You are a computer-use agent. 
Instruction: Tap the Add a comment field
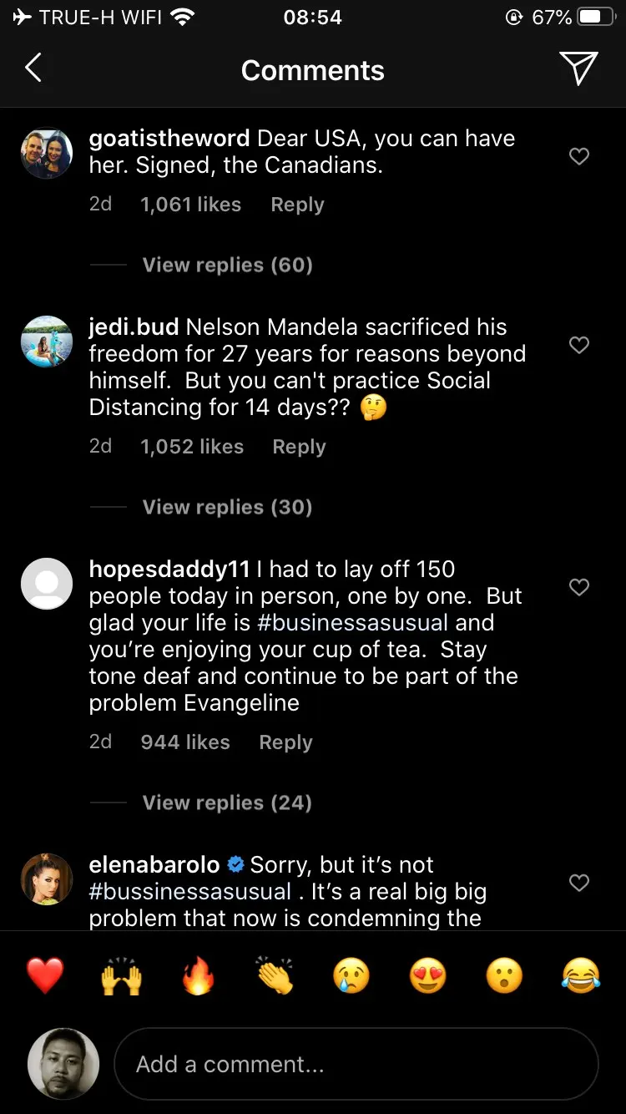pyautogui.click(x=356, y=1064)
